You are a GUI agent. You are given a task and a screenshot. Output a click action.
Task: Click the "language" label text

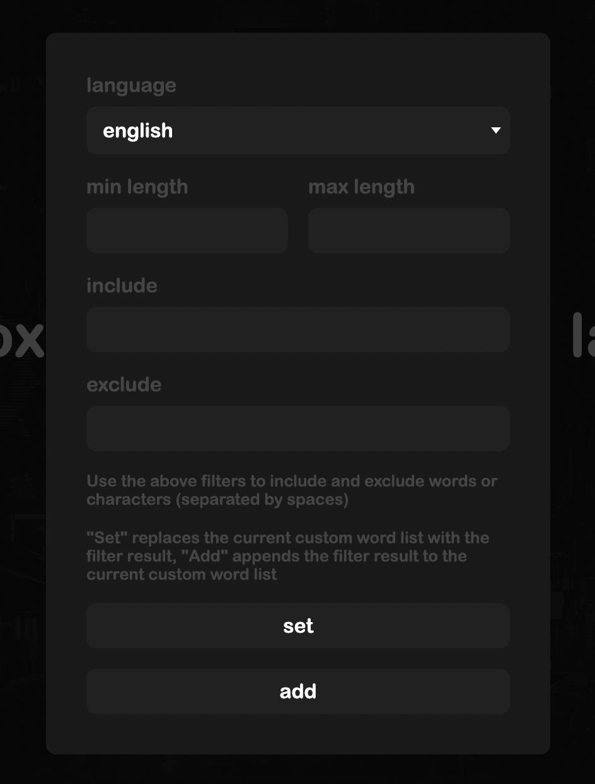click(131, 86)
